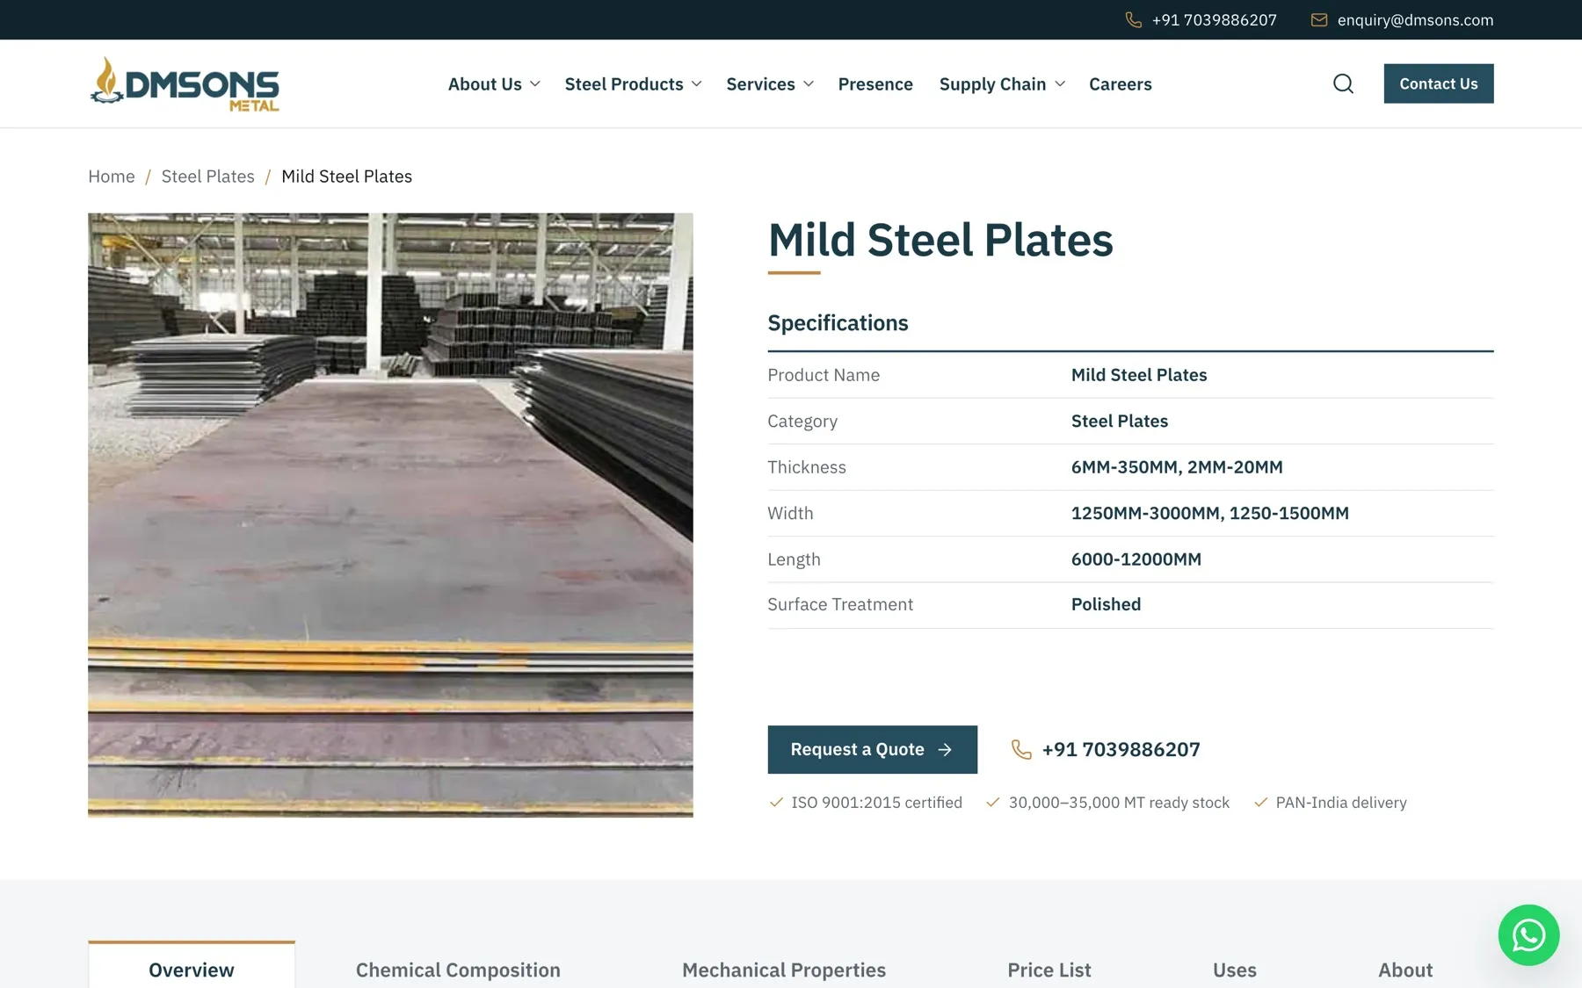1582x988 pixels.
Task: Click the Mild Steel Plates page heading
Action: click(x=940, y=240)
